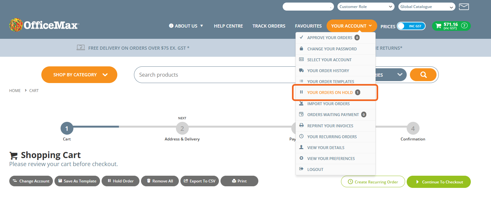Click the clock icon beside Your Recurring Orders
The width and height of the screenshot is (491, 202).
[301, 136]
